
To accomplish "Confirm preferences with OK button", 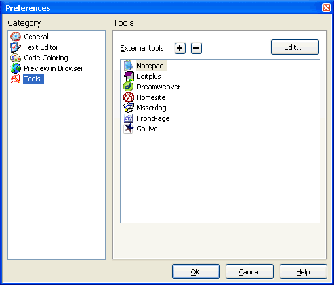I will pyautogui.click(x=196, y=272).
